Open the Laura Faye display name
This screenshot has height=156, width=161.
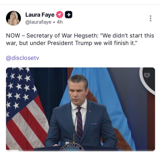point(40,15)
